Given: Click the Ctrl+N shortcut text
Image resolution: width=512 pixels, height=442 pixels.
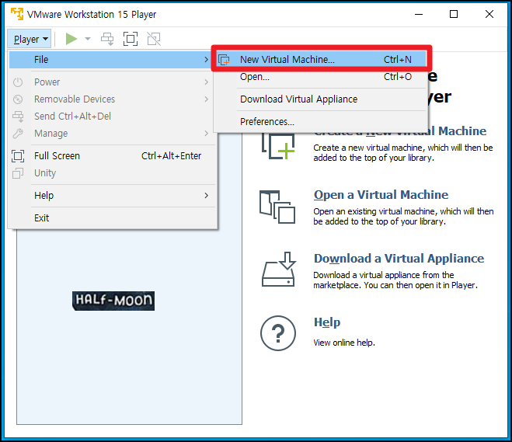Looking at the screenshot, I should pyautogui.click(x=397, y=60).
